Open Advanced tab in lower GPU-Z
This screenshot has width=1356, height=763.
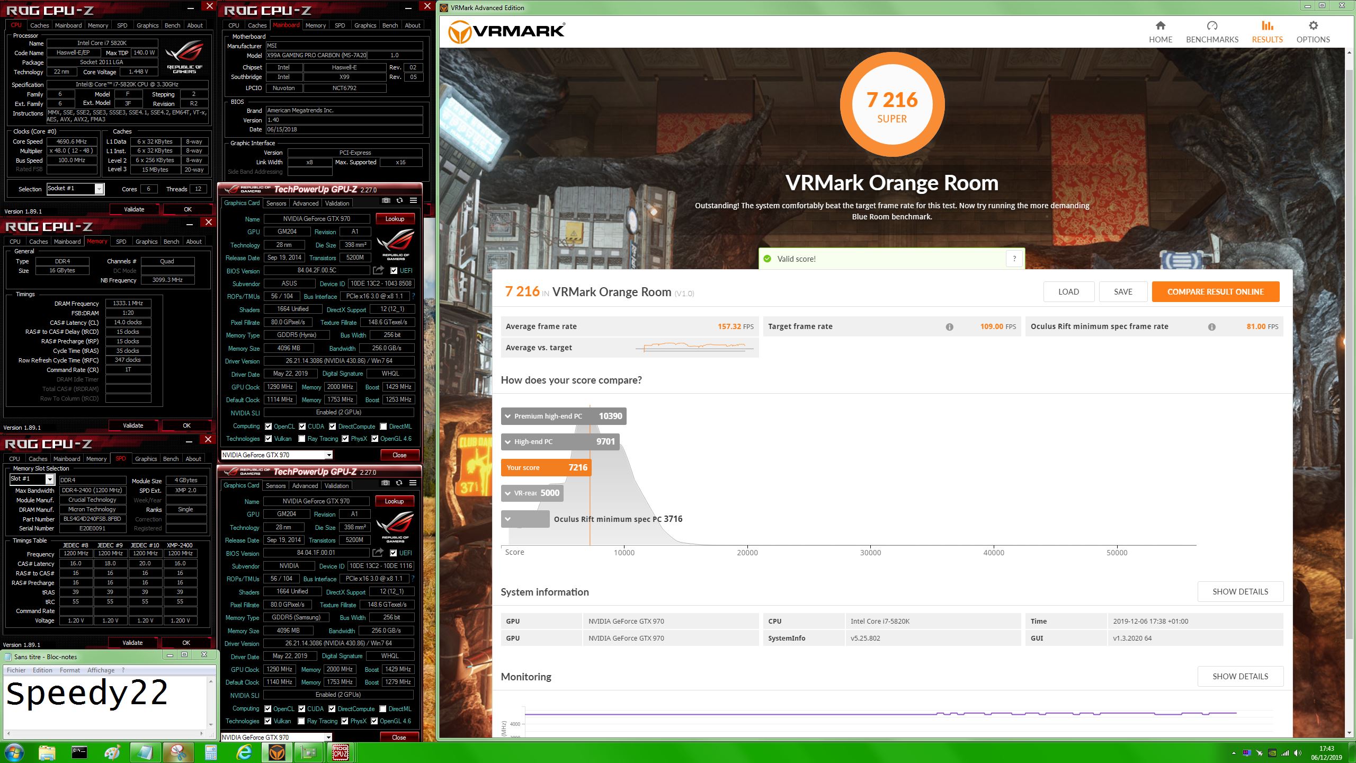305,486
